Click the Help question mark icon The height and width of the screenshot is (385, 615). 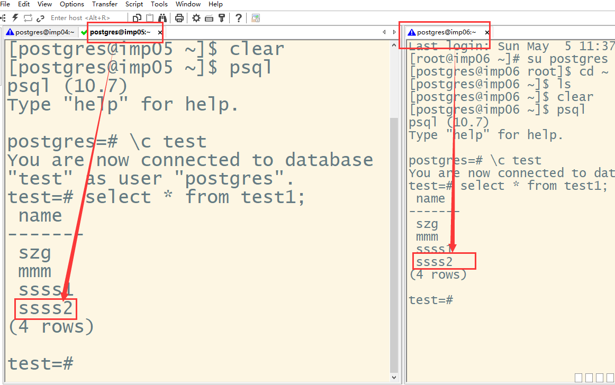pyautogui.click(x=239, y=18)
